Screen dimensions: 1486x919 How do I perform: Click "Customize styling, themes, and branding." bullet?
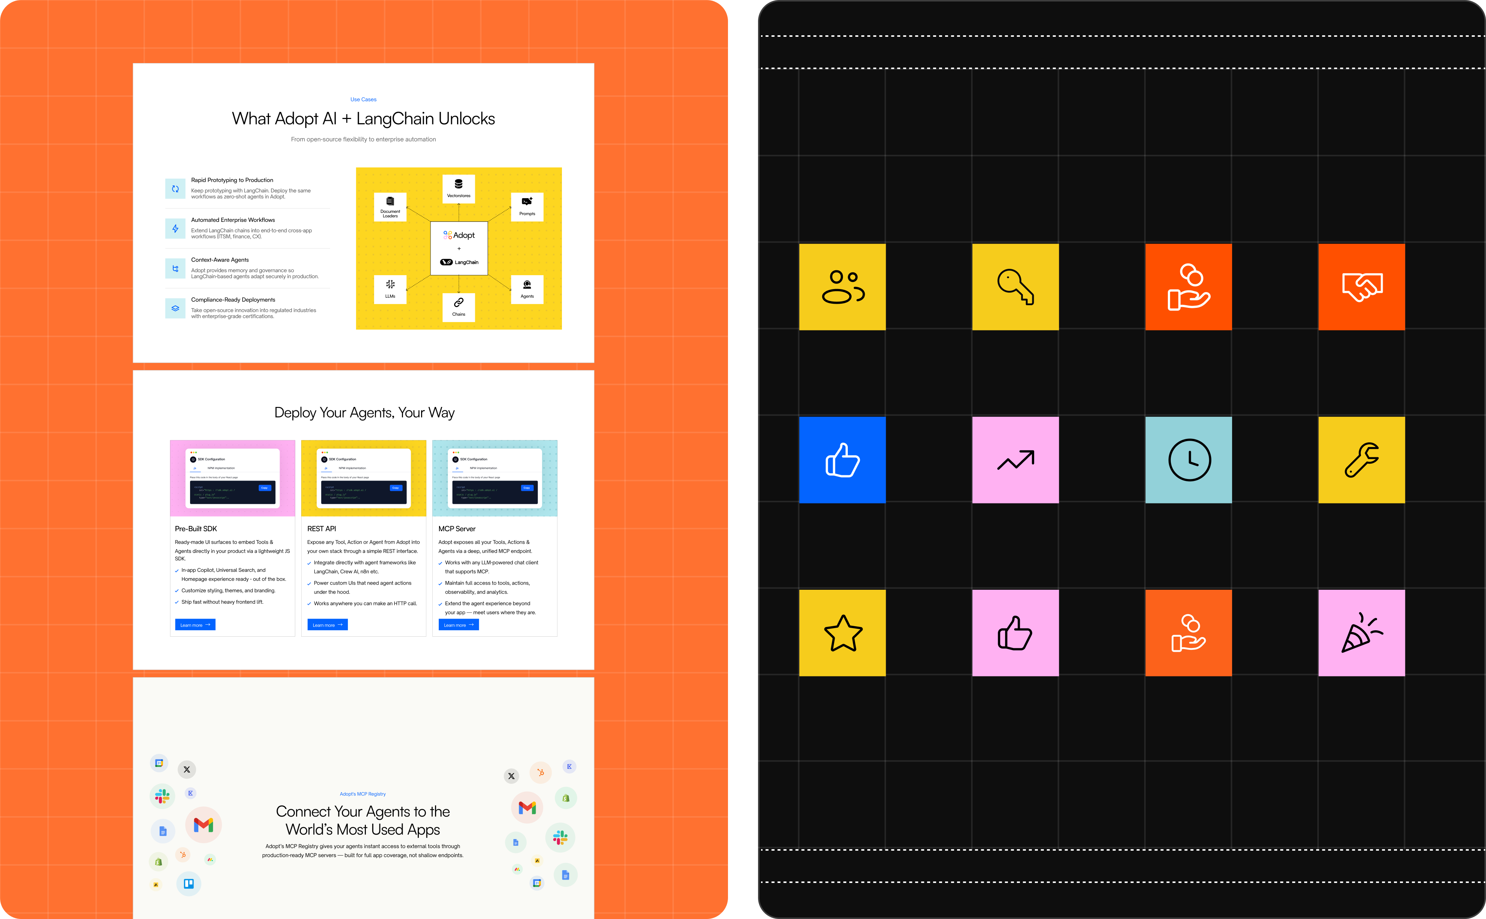[229, 590]
